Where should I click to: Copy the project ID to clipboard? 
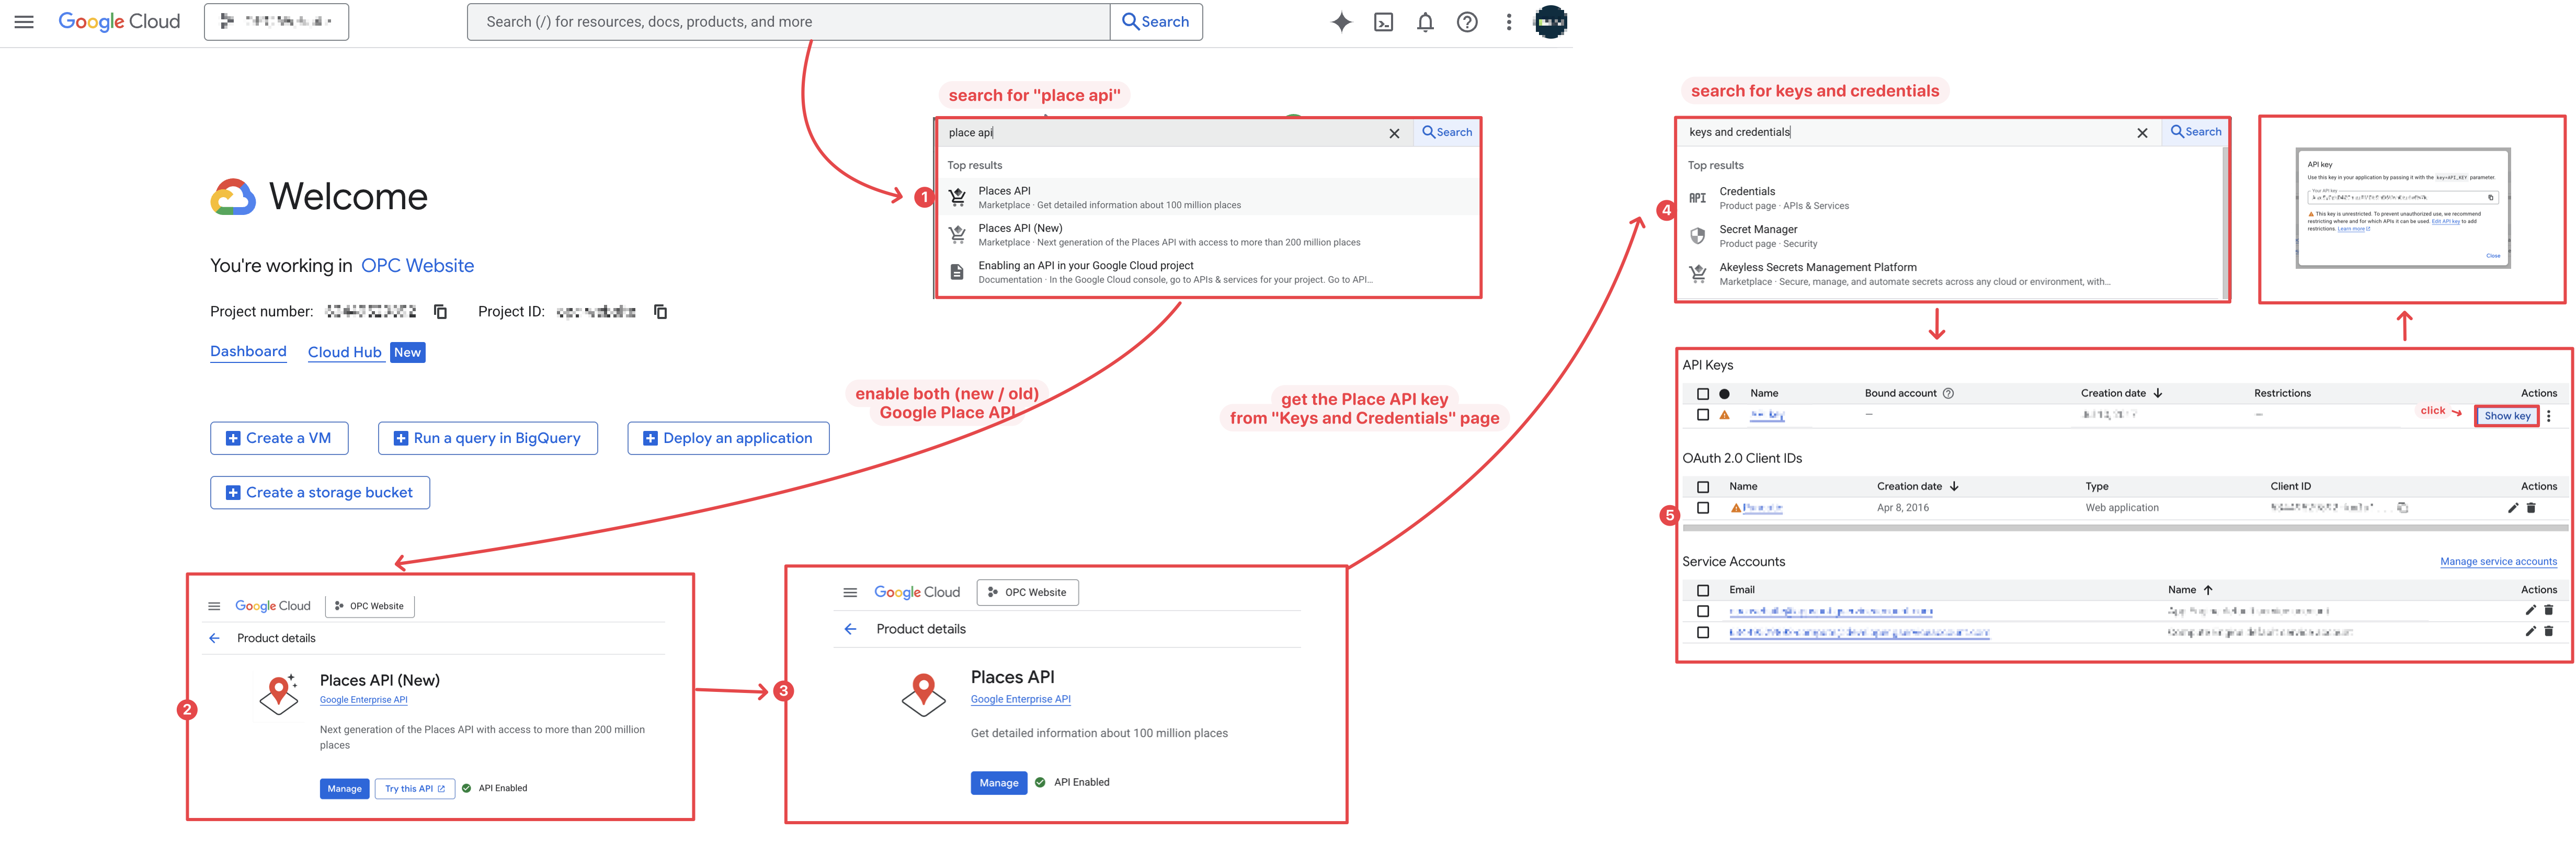pyautogui.click(x=660, y=312)
